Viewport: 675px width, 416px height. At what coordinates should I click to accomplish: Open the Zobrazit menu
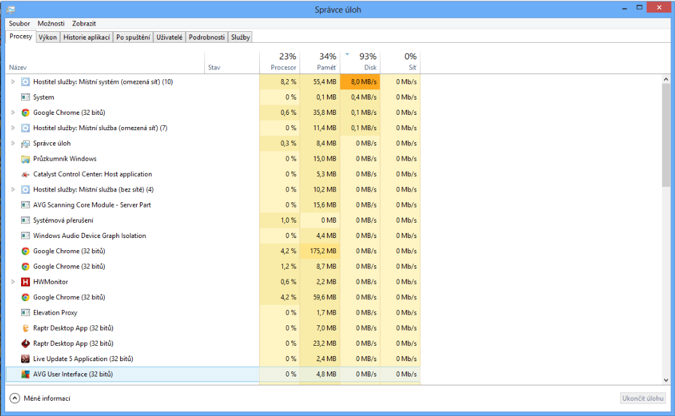pos(84,24)
